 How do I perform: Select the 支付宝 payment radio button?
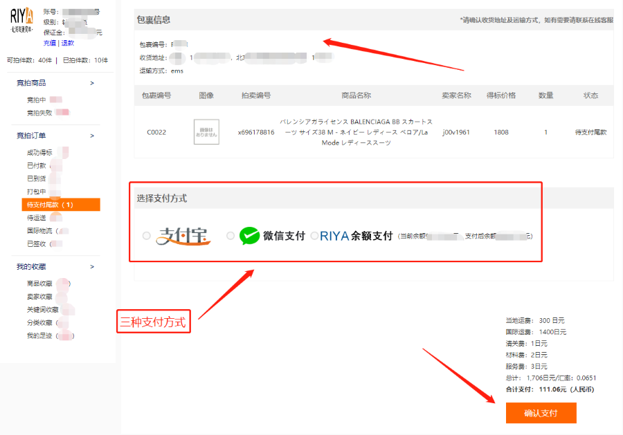coord(146,235)
